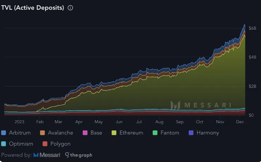The height and width of the screenshot is (162, 261).
Task: Click the Messari watermark on chart
Action: tap(201, 105)
